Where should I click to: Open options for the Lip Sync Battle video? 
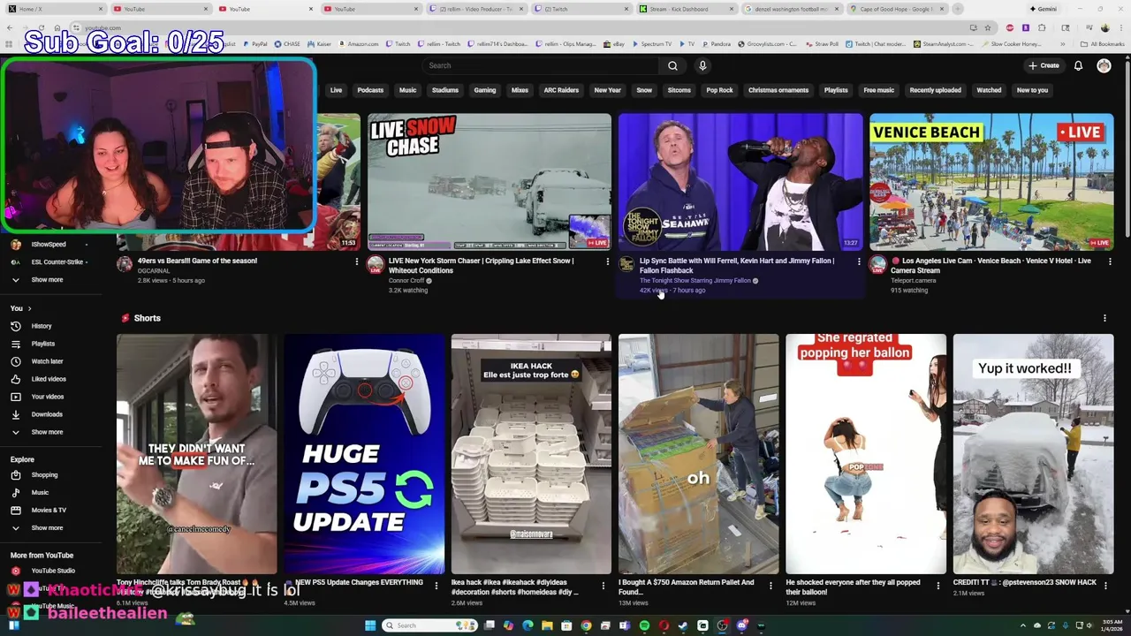[858, 261]
